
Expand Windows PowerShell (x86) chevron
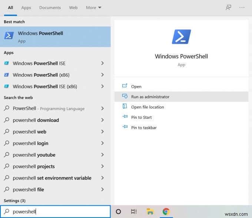(x=102, y=75)
